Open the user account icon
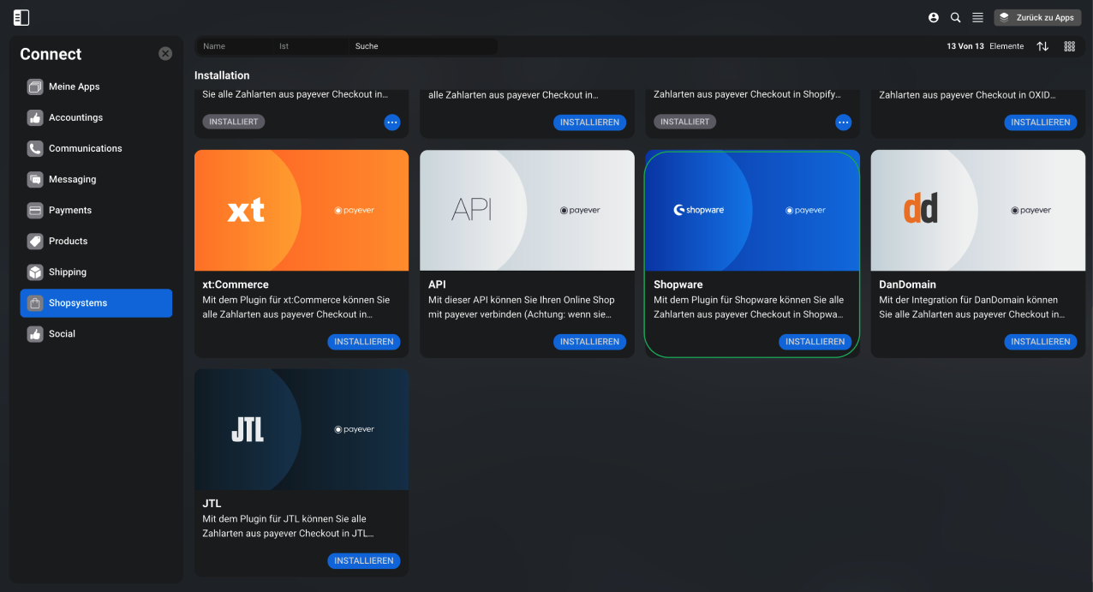This screenshot has height=592, width=1093. click(934, 17)
